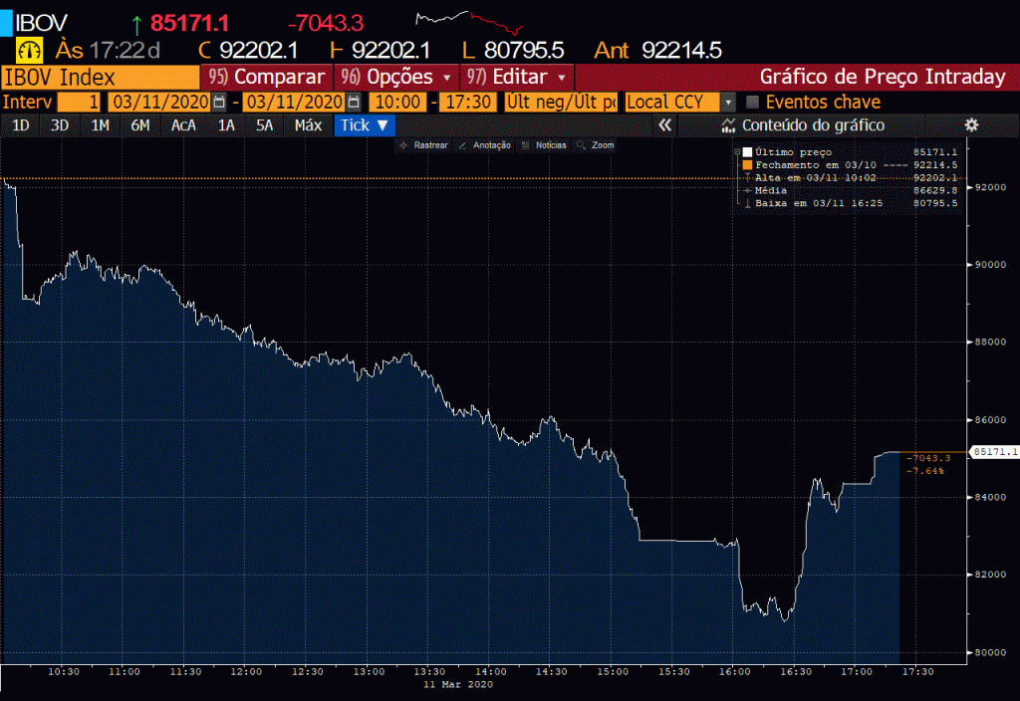Image resolution: width=1020 pixels, height=701 pixels.
Task: Activate the Anotação annotation tool
Action: tap(485, 145)
